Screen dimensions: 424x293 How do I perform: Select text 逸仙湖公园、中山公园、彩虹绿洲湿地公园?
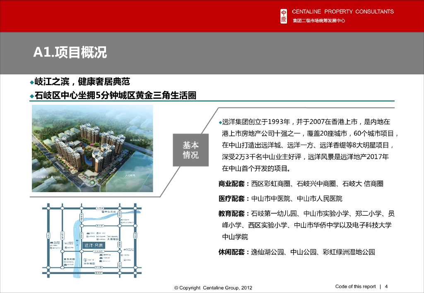coord(313,252)
